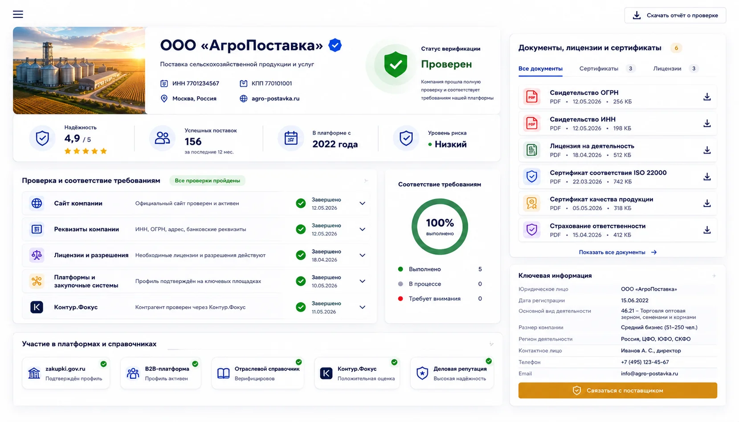Download Сертификат качества продукции
This screenshot has width=739, height=422.
coord(707,203)
